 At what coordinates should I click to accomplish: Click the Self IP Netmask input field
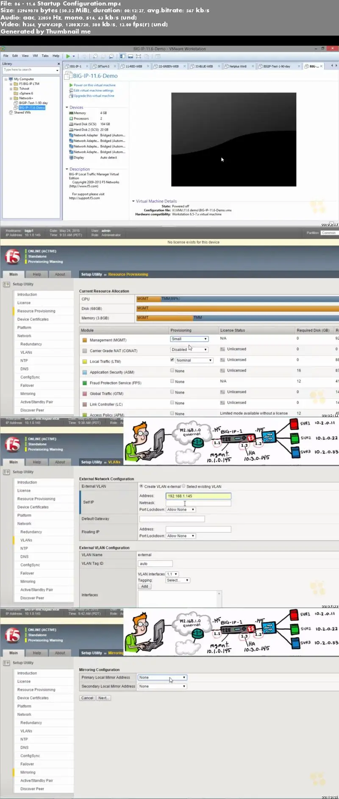[x=198, y=503]
